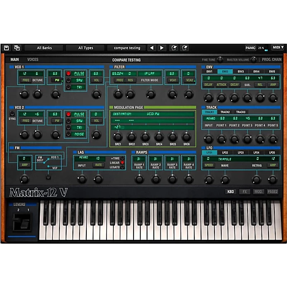Toggle VCO 1 SAW waveform LED
Image resolution: width=287 pixels, height=287 pixels.
coord(69,80)
